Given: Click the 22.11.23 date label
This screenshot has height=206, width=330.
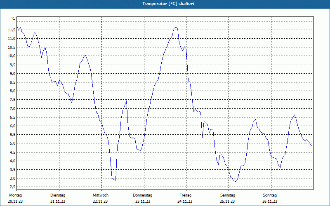Looking at the screenshot, I should (100, 201).
